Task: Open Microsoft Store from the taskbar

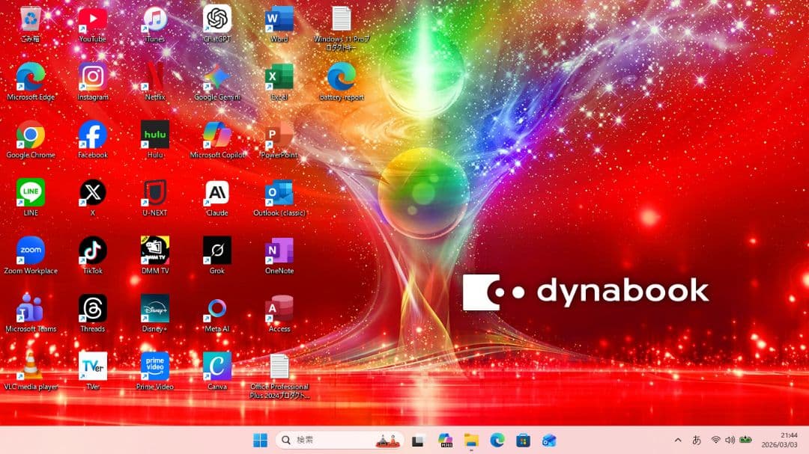Action: pos(523,440)
